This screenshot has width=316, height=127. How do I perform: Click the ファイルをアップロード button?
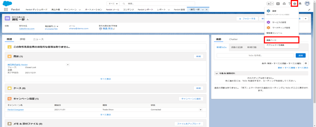pyautogui.click(x=189, y=124)
